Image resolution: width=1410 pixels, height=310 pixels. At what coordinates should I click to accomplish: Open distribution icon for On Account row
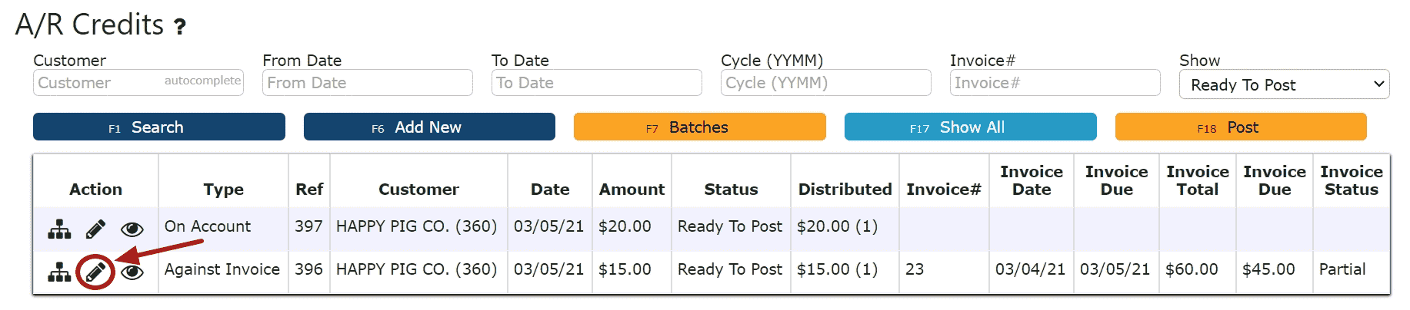59,229
